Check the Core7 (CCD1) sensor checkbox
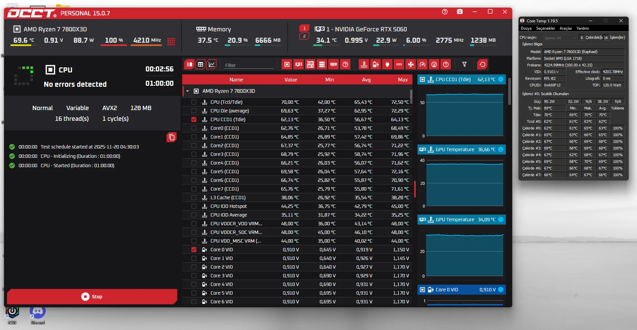The image size is (637, 330). coord(194,189)
